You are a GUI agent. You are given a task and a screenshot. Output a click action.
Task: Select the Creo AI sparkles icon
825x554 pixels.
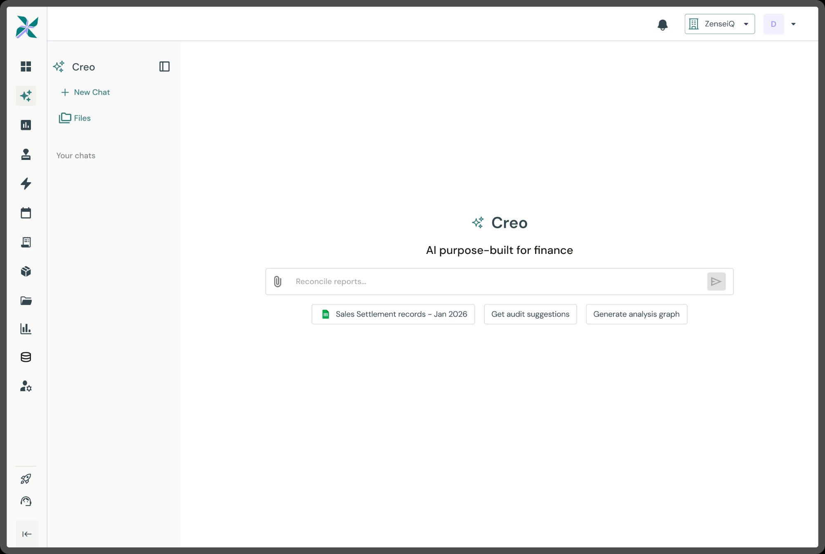coord(26,95)
